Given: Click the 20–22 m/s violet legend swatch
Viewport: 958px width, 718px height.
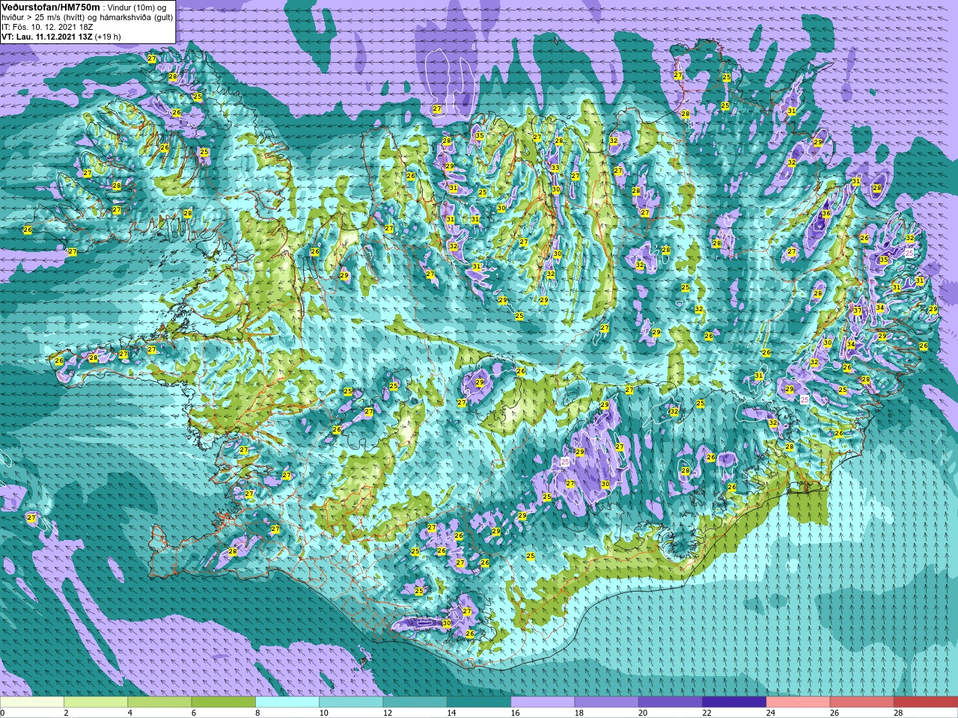Looking at the screenshot, I should (x=671, y=702).
